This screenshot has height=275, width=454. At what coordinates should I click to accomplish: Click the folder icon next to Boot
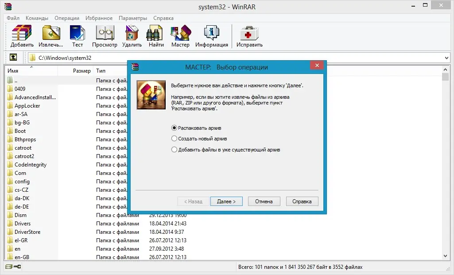10,131
